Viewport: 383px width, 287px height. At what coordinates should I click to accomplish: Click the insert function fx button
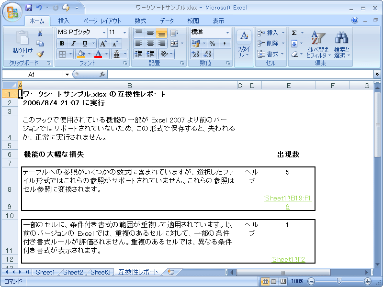pos(102,75)
